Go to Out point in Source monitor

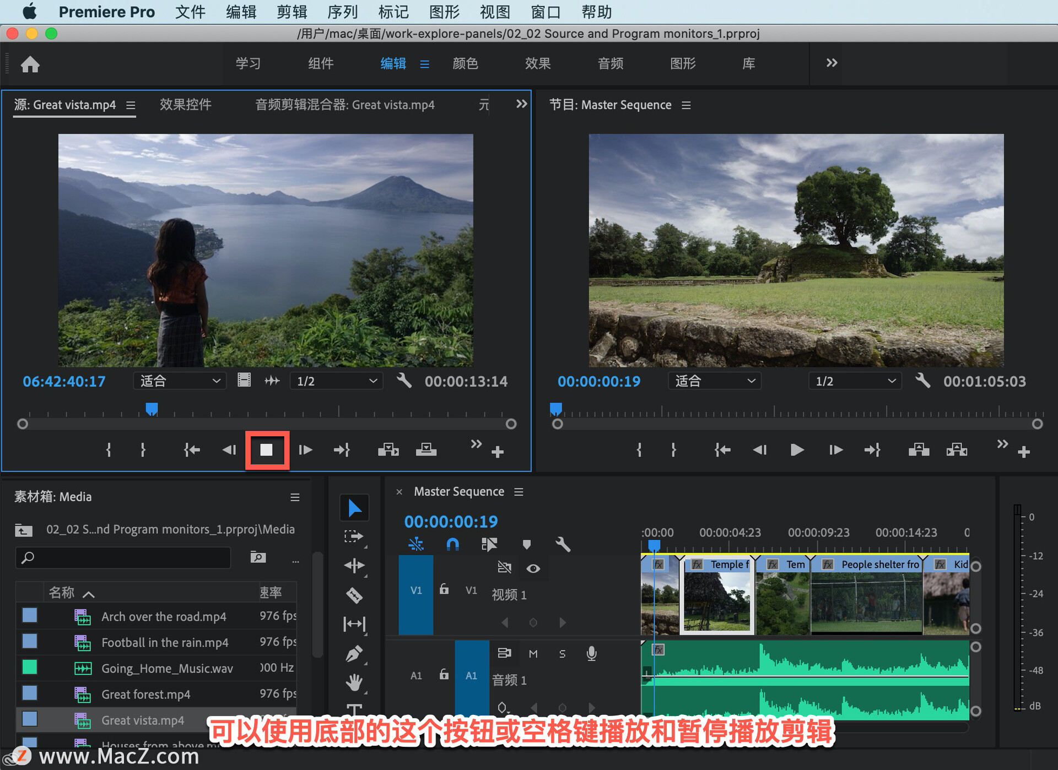[342, 450]
